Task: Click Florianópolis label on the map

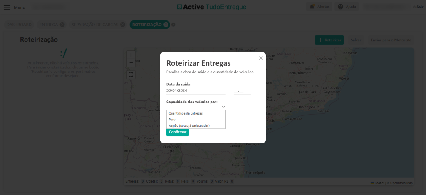Action: [255, 172]
